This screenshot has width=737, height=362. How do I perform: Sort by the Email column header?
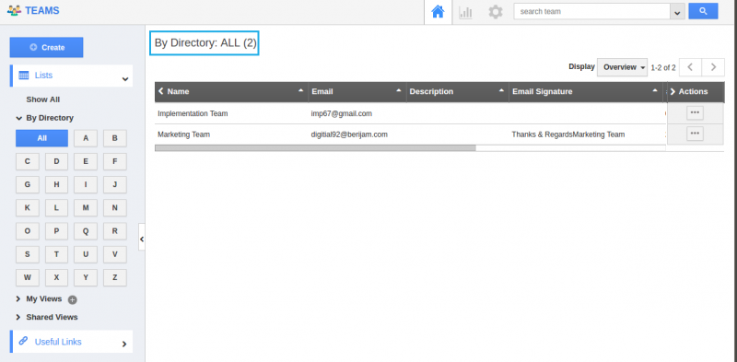click(x=357, y=92)
